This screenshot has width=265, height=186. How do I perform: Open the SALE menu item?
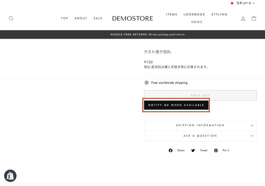(x=98, y=18)
